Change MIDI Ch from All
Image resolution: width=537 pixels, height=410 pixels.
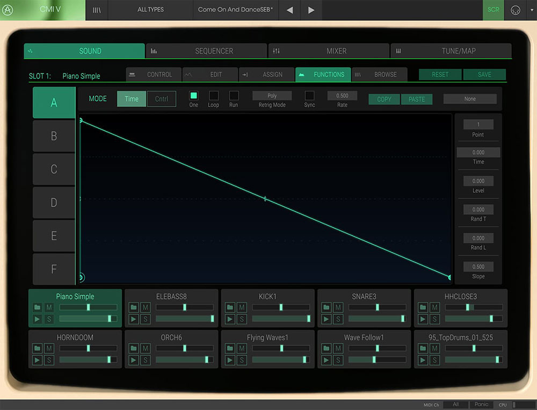pyautogui.click(x=455, y=405)
